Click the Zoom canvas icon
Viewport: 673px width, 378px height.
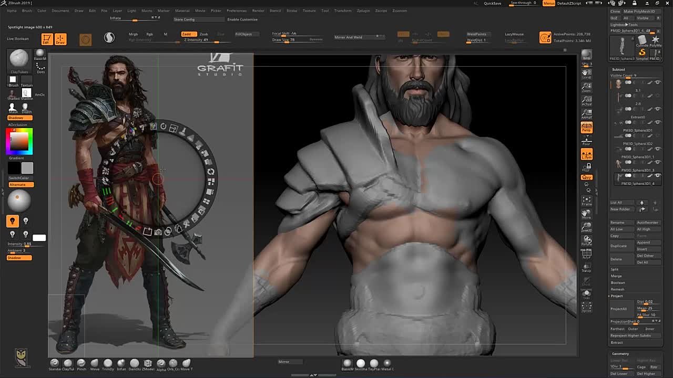tap(586, 87)
